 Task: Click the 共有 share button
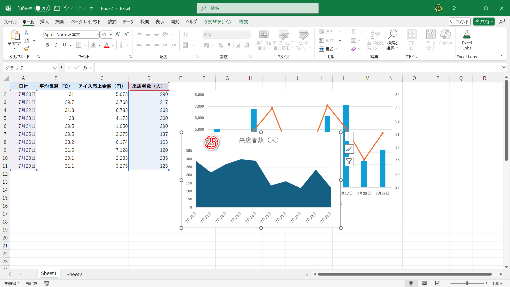482,22
